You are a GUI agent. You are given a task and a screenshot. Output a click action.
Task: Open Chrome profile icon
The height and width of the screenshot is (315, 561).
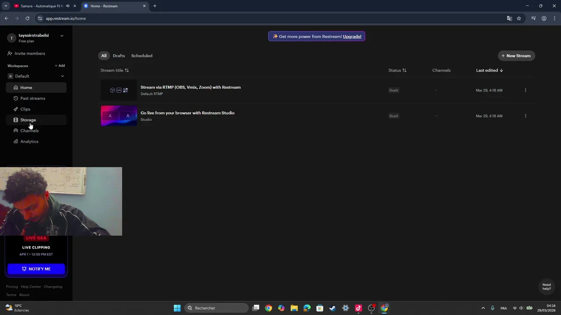coord(544,18)
